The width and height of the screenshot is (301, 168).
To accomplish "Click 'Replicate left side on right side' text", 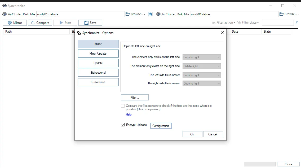I will (x=142, y=46).
